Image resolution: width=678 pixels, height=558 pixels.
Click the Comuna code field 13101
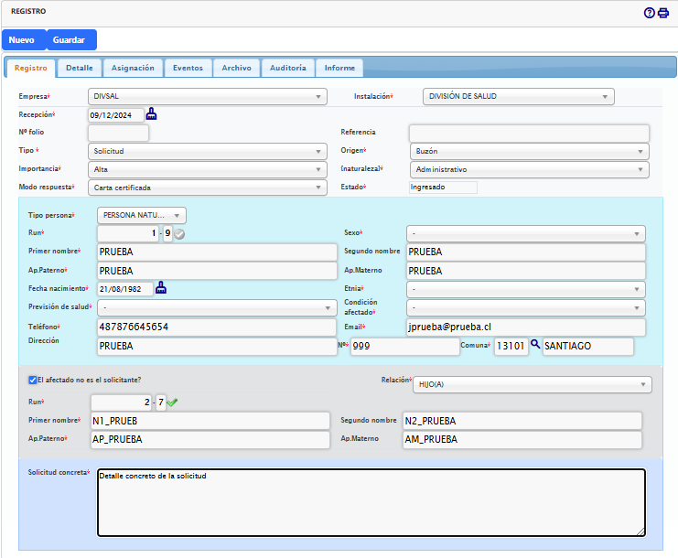click(511, 346)
